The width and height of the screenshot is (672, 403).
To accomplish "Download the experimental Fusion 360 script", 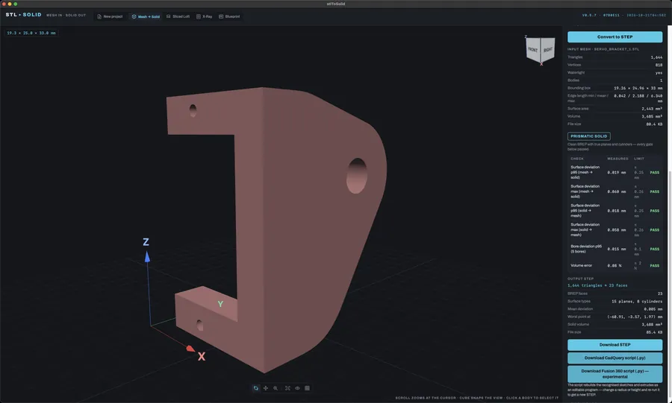I will (615, 373).
